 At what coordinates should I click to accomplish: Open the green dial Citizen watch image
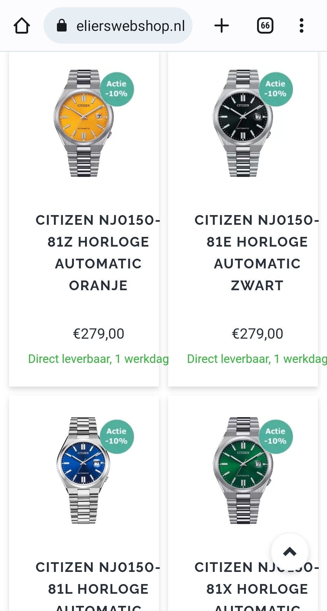[x=243, y=470]
